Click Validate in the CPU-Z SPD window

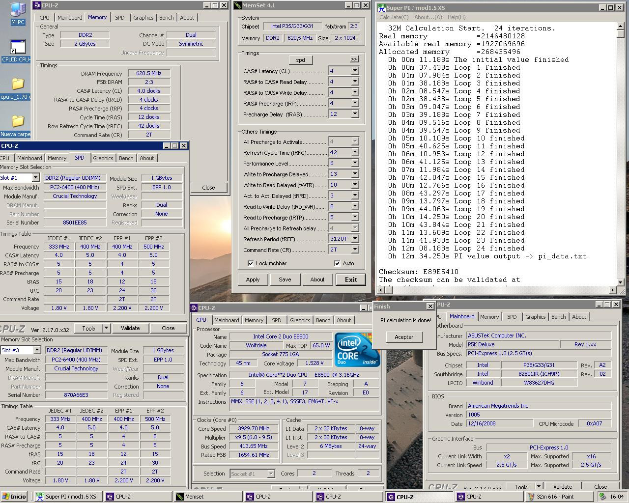tap(130, 328)
